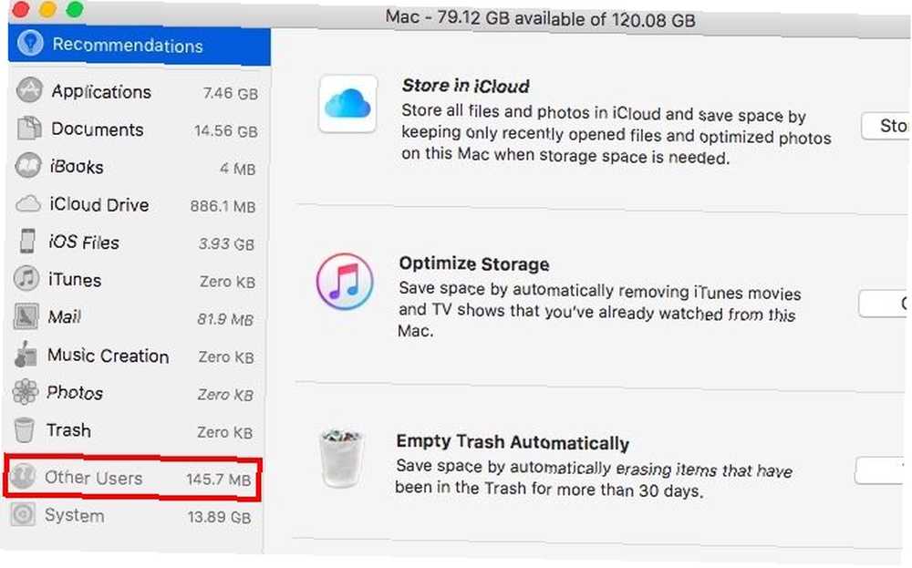Select the Documents icon in sidebar

(28, 129)
